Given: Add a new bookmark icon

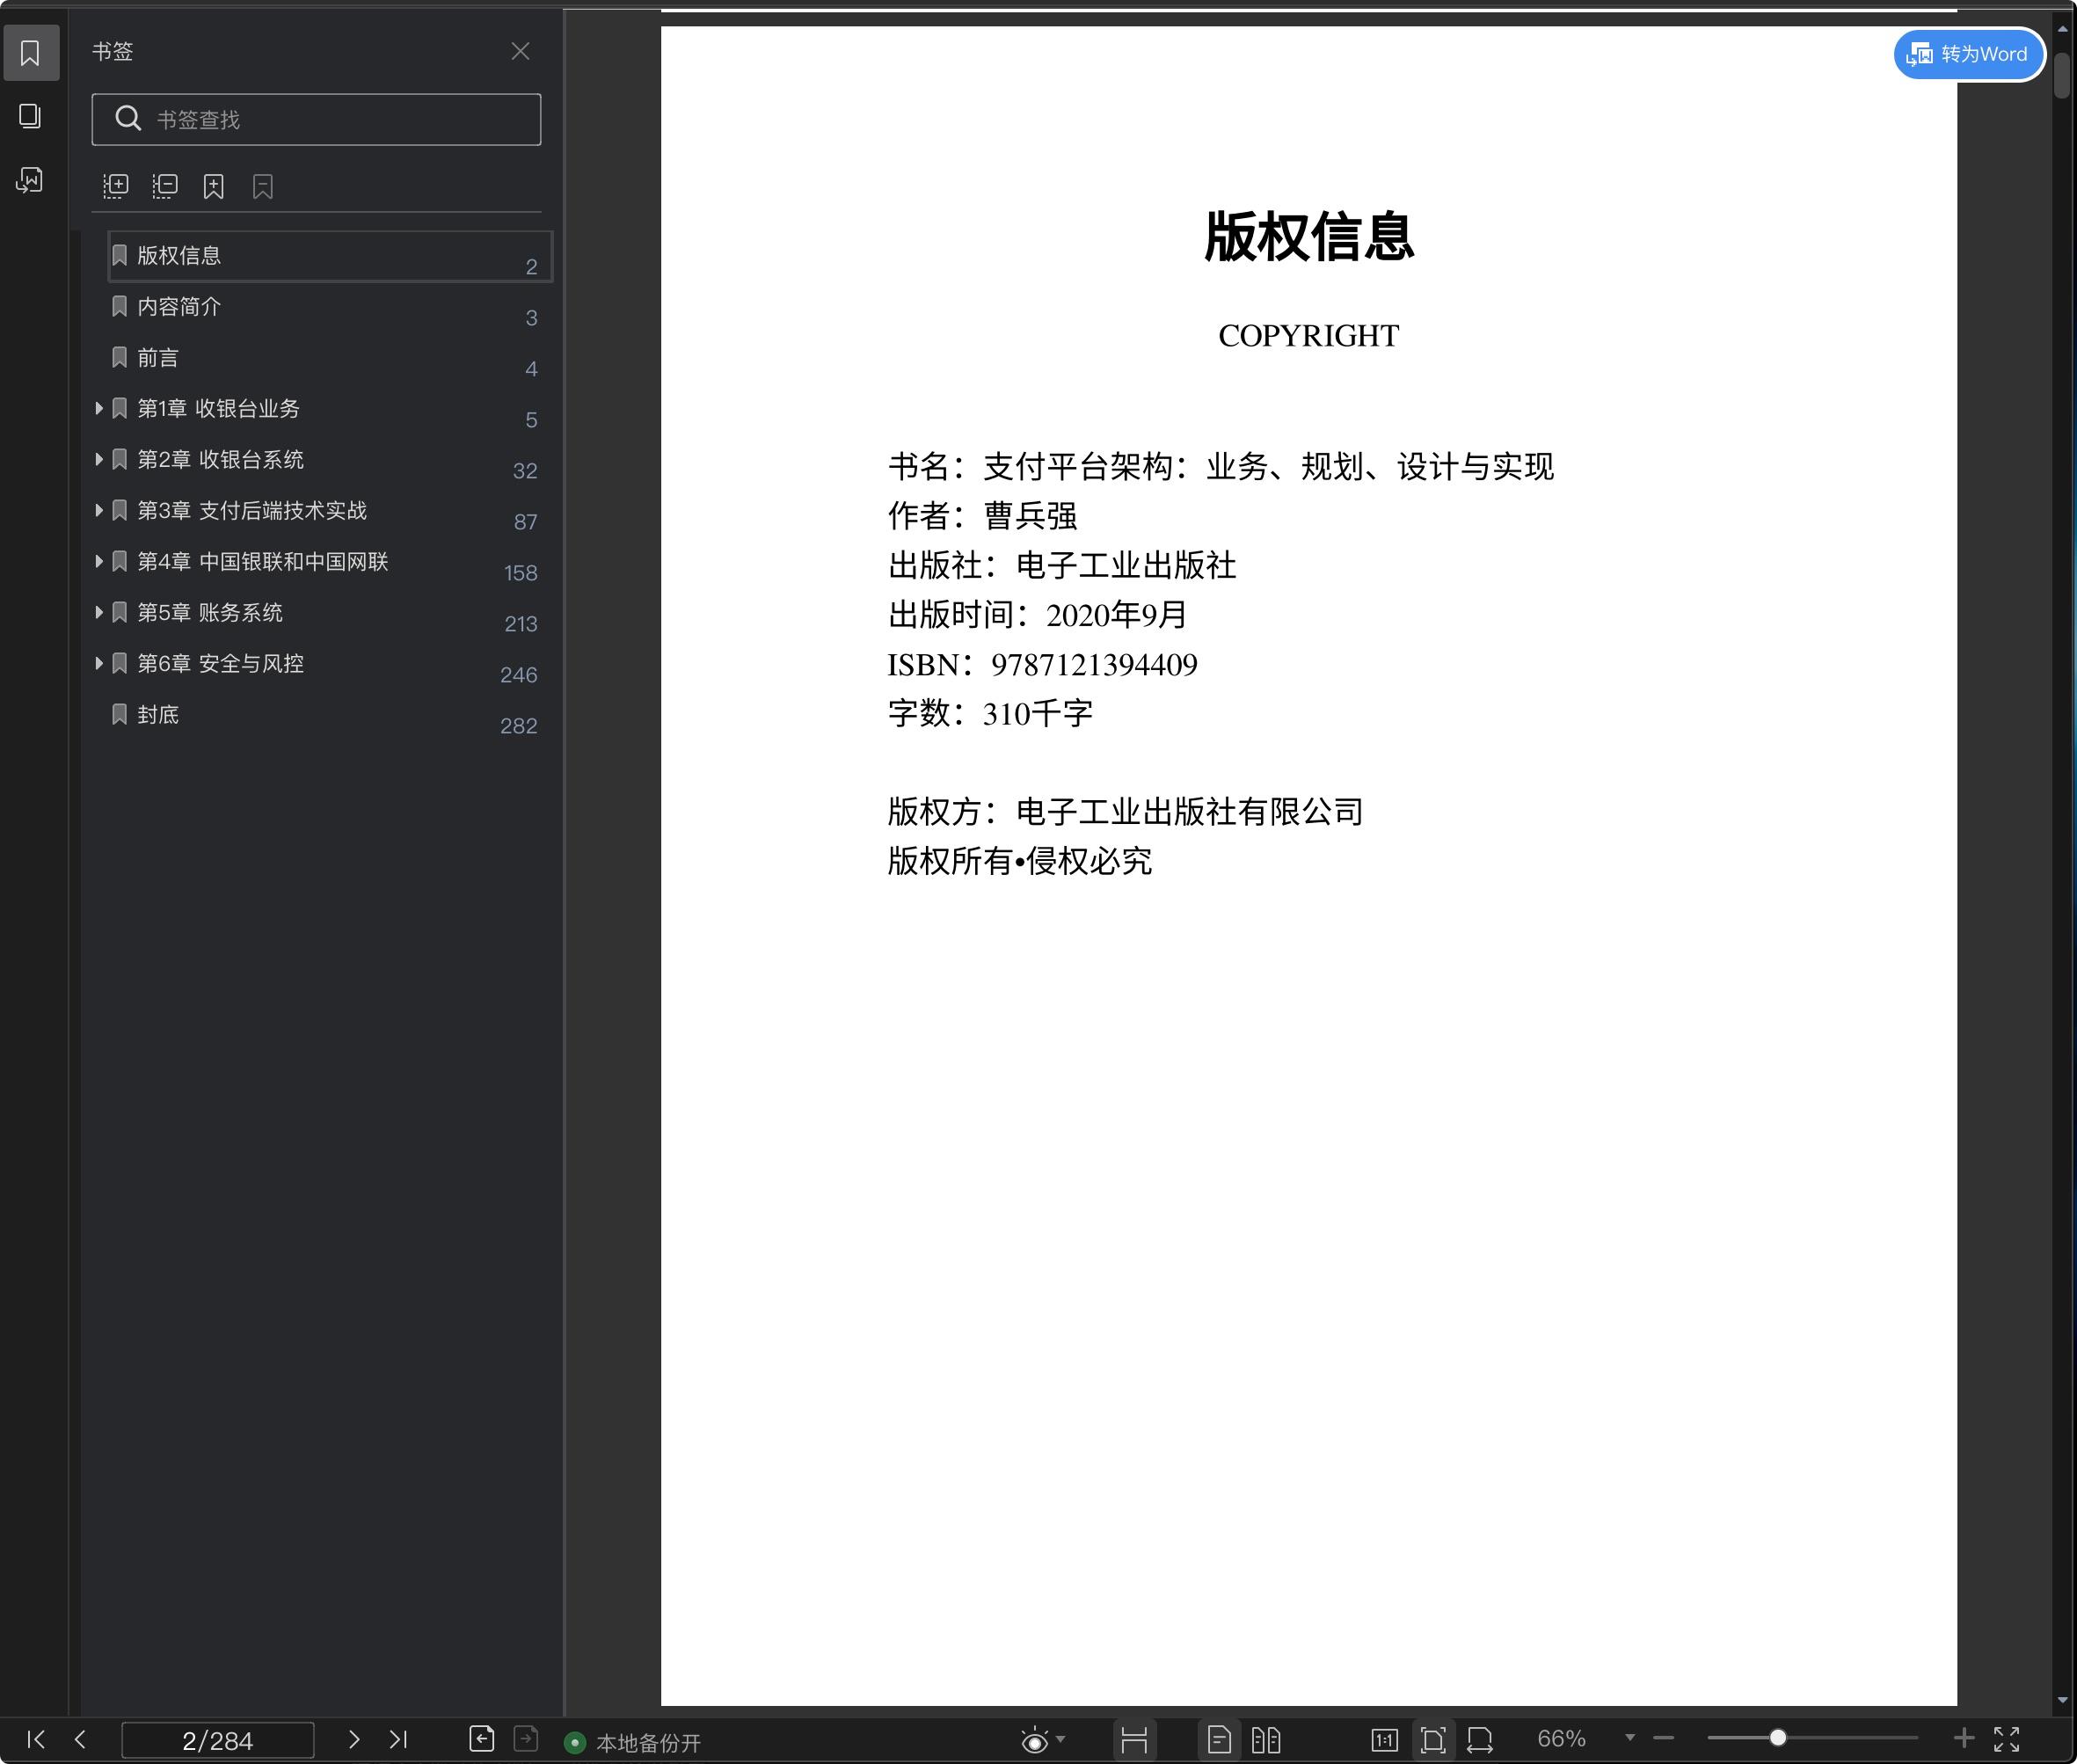Looking at the screenshot, I should (x=214, y=186).
